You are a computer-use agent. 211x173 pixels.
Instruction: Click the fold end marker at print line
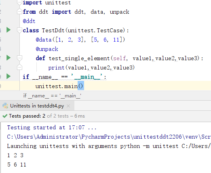(x=19, y=67)
